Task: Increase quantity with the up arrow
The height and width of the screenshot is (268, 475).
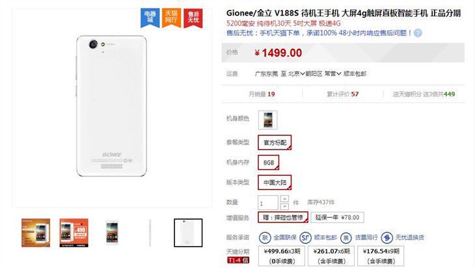Action: pos(284,199)
